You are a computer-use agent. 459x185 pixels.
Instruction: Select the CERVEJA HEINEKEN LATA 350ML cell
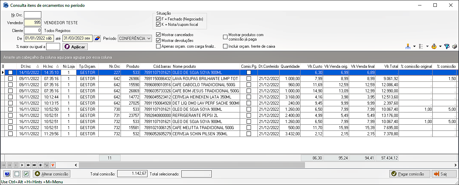pos(206,97)
